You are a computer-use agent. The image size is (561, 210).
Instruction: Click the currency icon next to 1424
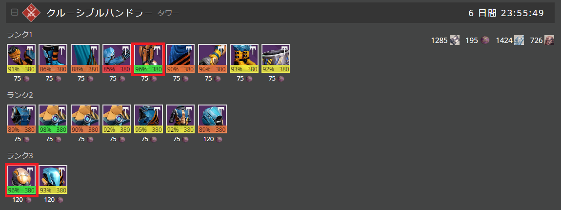click(x=519, y=40)
